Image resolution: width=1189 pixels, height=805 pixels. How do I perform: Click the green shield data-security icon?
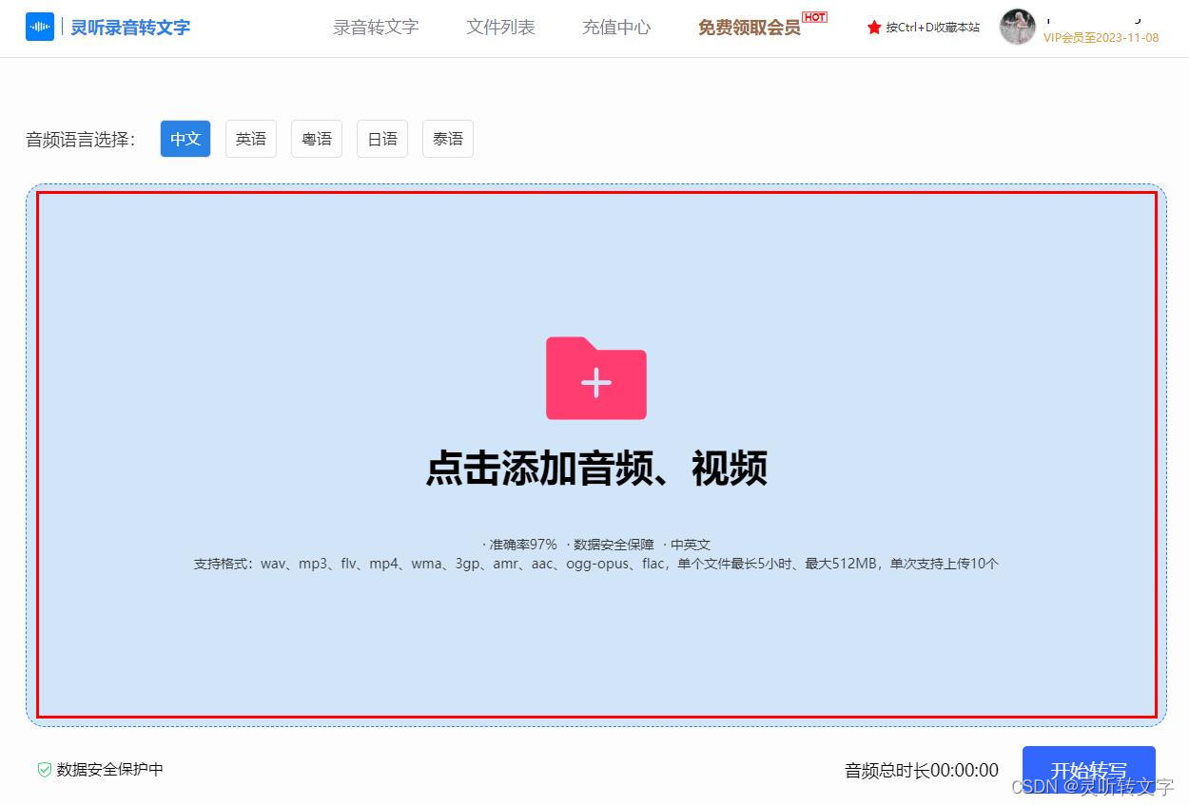pyautogui.click(x=44, y=770)
